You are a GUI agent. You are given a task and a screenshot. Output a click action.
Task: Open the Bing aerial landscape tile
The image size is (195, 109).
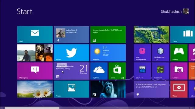point(151,35)
